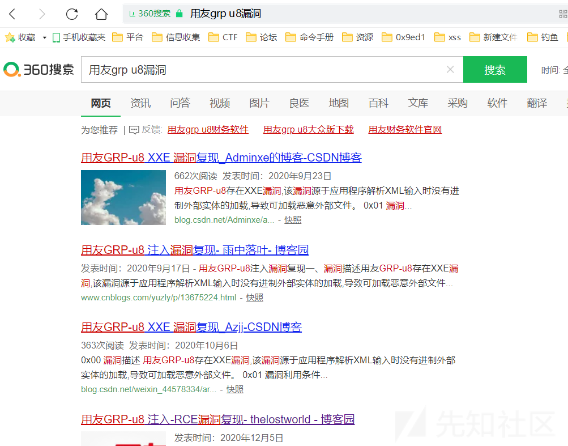
Task: Open 快照 for the cnblogs yuzly result
Action: tap(255, 298)
